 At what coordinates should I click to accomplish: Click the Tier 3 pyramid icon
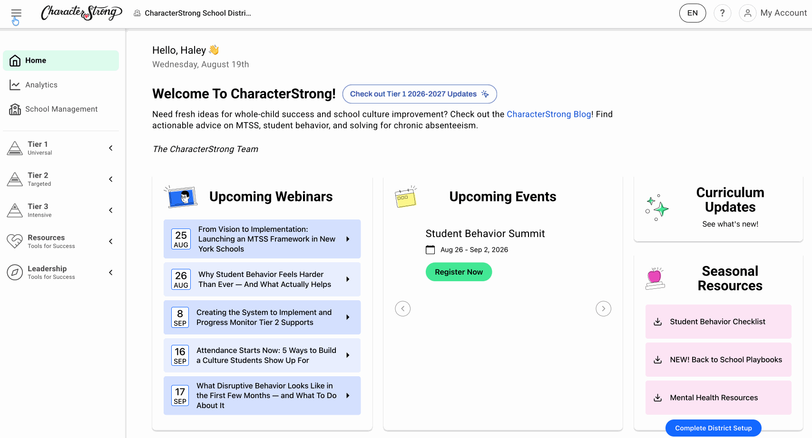tap(15, 210)
